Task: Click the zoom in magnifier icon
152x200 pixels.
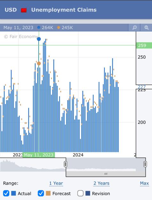Action: 134,28
